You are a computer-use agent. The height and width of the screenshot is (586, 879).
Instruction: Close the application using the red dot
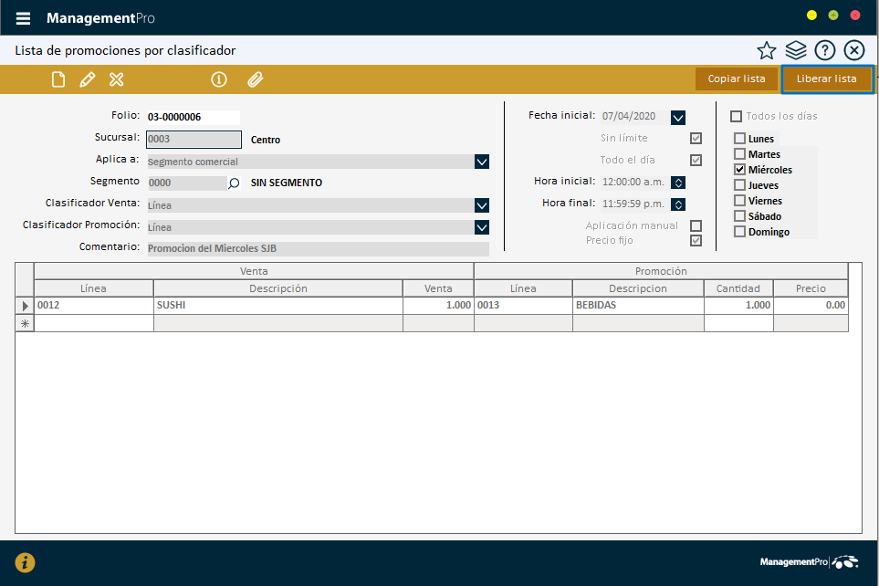pos(855,16)
